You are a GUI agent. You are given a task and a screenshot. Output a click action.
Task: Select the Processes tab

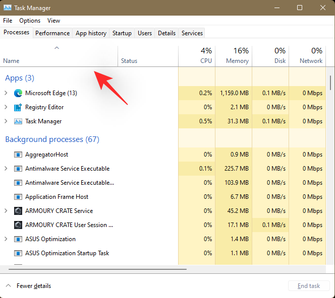click(x=17, y=32)
